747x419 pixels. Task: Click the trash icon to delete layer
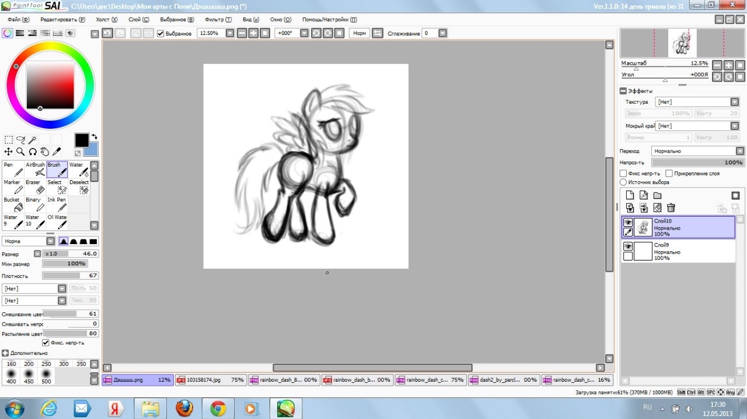pyautogui.click(x=671, y=208)
